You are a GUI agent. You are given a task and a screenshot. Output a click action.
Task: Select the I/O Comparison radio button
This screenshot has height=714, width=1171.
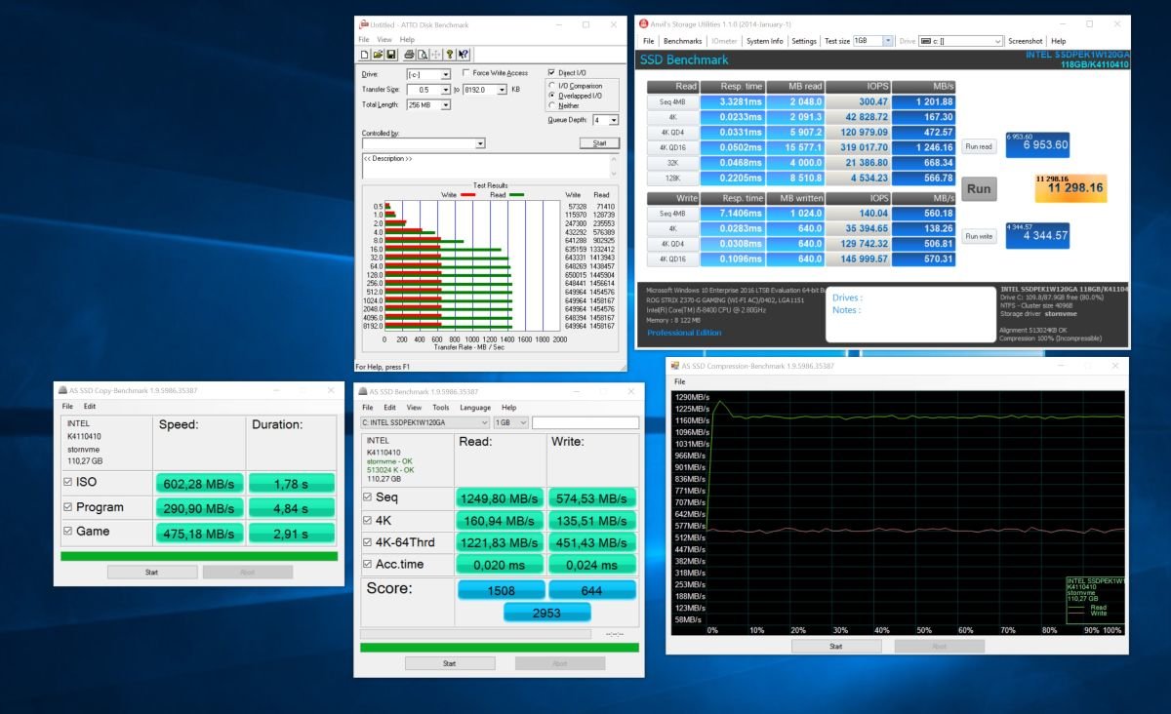(552, 86)
